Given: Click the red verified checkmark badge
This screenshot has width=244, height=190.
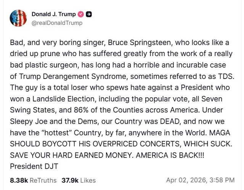Looking at the screenshot, I should click(80, 14).
